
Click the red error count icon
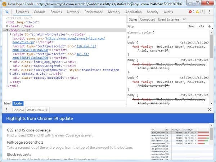coord(190,12)
